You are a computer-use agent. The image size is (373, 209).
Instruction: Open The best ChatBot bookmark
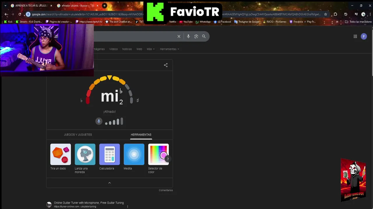click(119, 22)
